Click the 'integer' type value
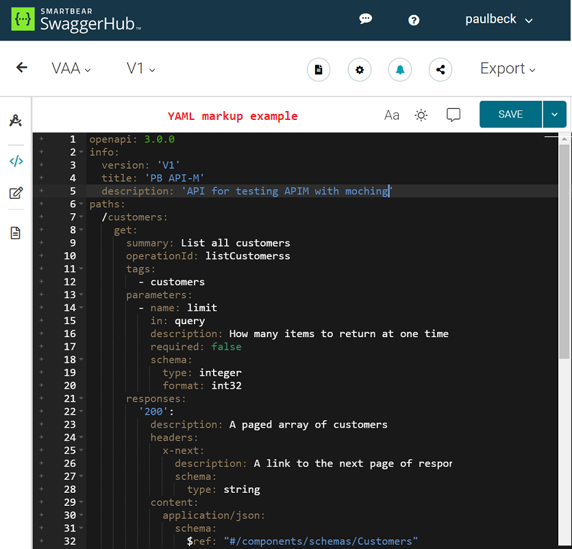 [x=220, y=373]
